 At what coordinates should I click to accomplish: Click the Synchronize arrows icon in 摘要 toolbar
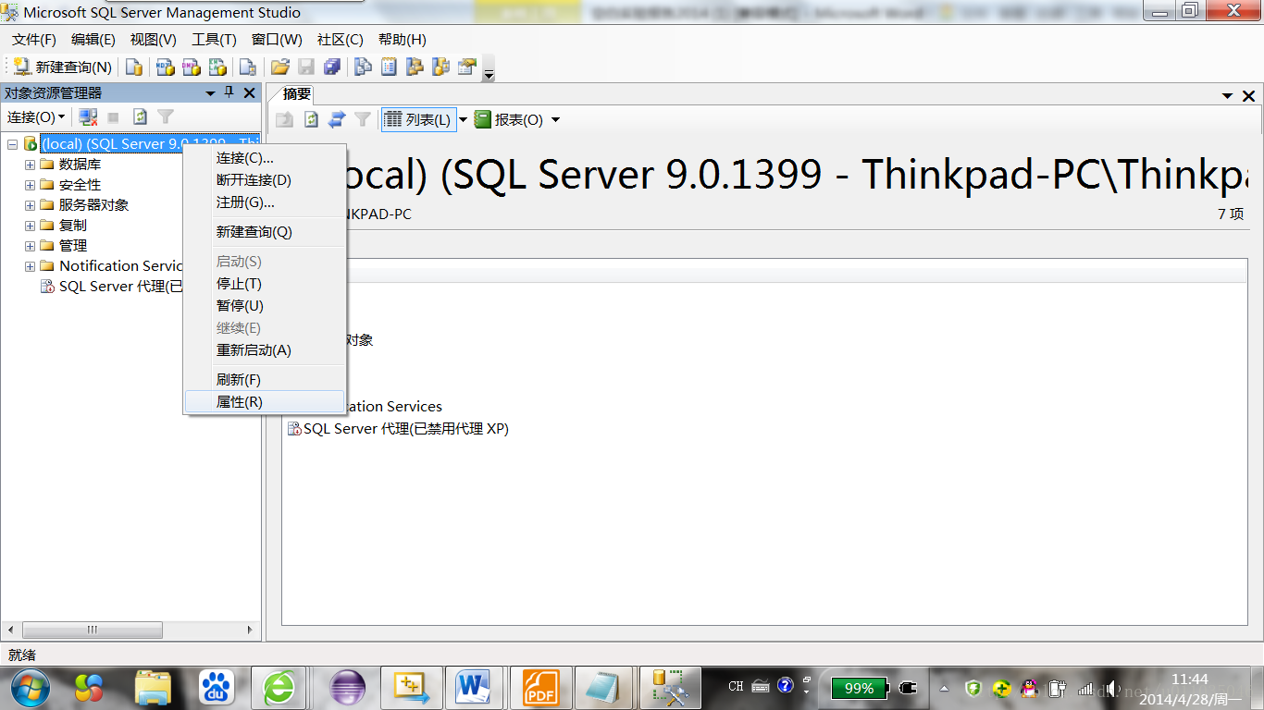click(337, 119)
